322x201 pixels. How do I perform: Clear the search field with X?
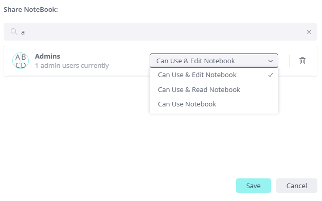point(309,32)
